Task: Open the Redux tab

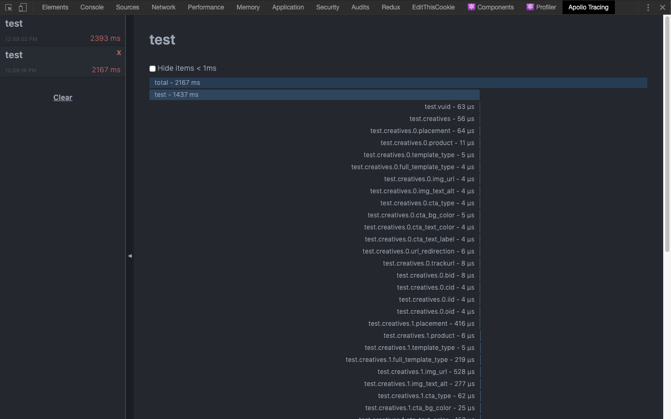Action: [391, 7]
